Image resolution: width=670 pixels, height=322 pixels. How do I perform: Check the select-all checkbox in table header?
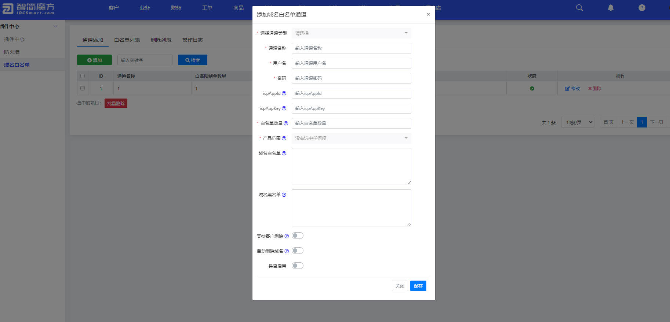pyautogui.click(x=83, y=76)
